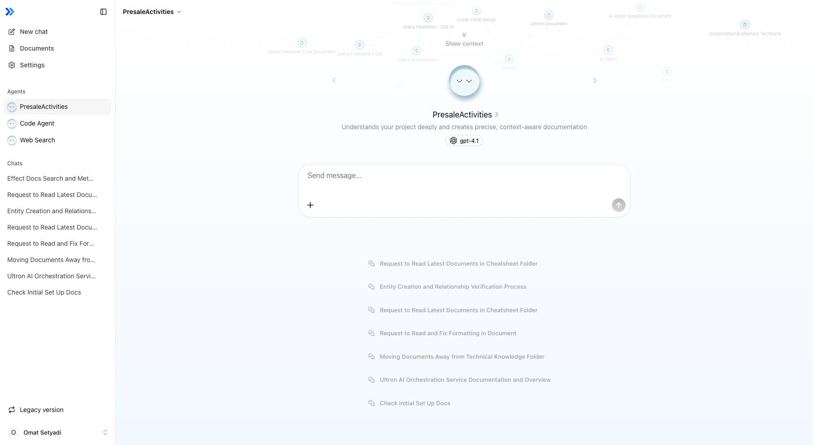
Task: Click the user initial avatar "O"
Action: [x=14, y=432]
